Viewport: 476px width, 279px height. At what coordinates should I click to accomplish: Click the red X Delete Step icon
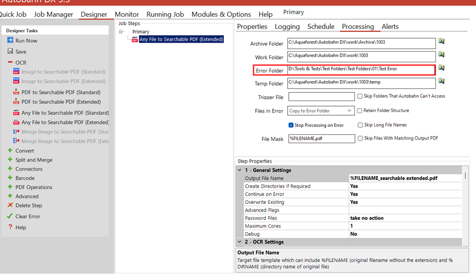click(x=10, y=205)
